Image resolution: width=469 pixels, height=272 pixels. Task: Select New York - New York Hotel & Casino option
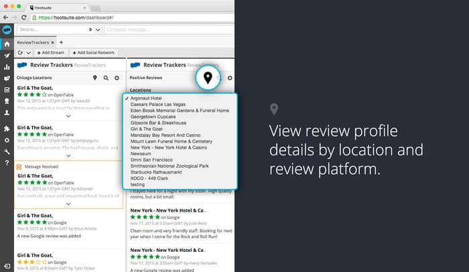[168, 147]
